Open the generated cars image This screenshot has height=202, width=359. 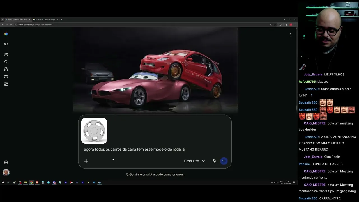tap(155, 70)
